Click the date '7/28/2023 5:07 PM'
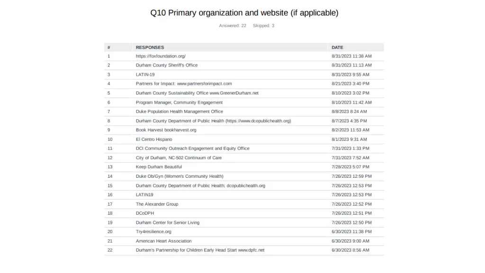The image size is (485, 273). pos(350,167)
